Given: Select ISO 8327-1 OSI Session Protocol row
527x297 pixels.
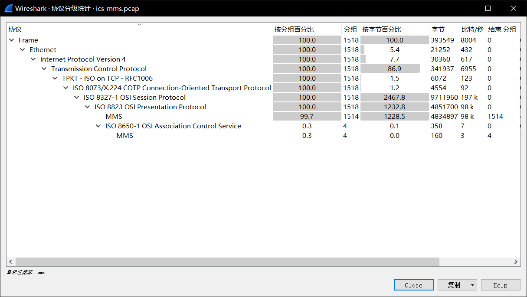Looking at the screenshot, I should (134, 98).
